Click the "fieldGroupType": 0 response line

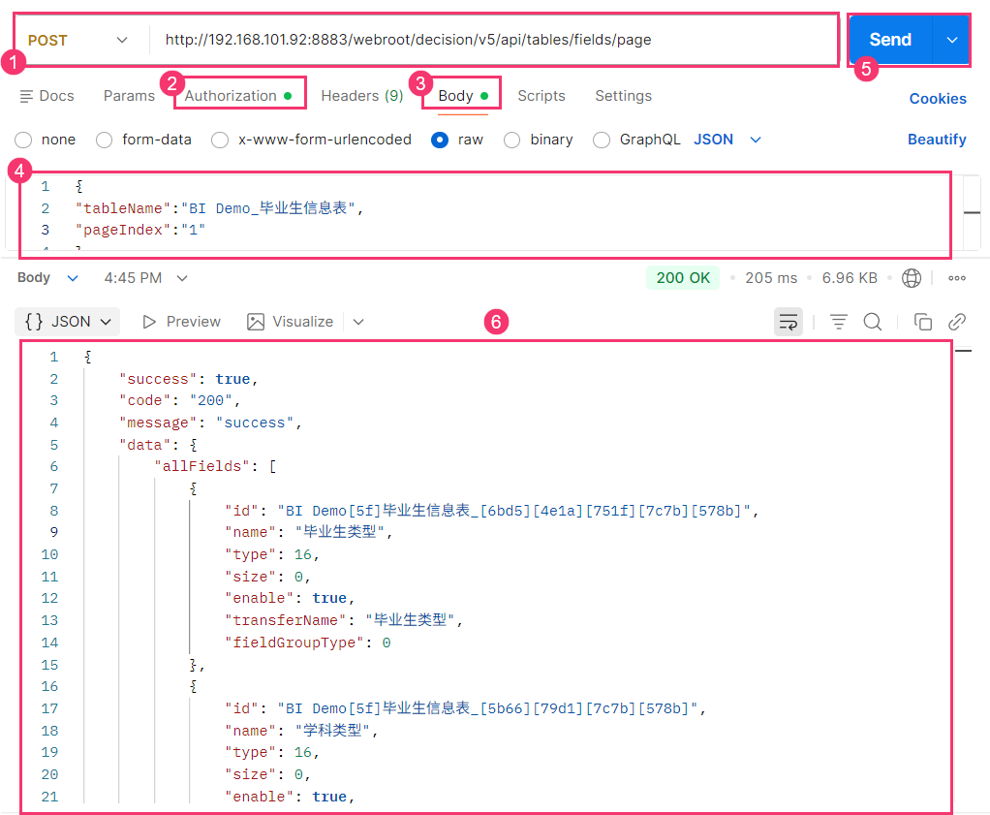point(308,643)
